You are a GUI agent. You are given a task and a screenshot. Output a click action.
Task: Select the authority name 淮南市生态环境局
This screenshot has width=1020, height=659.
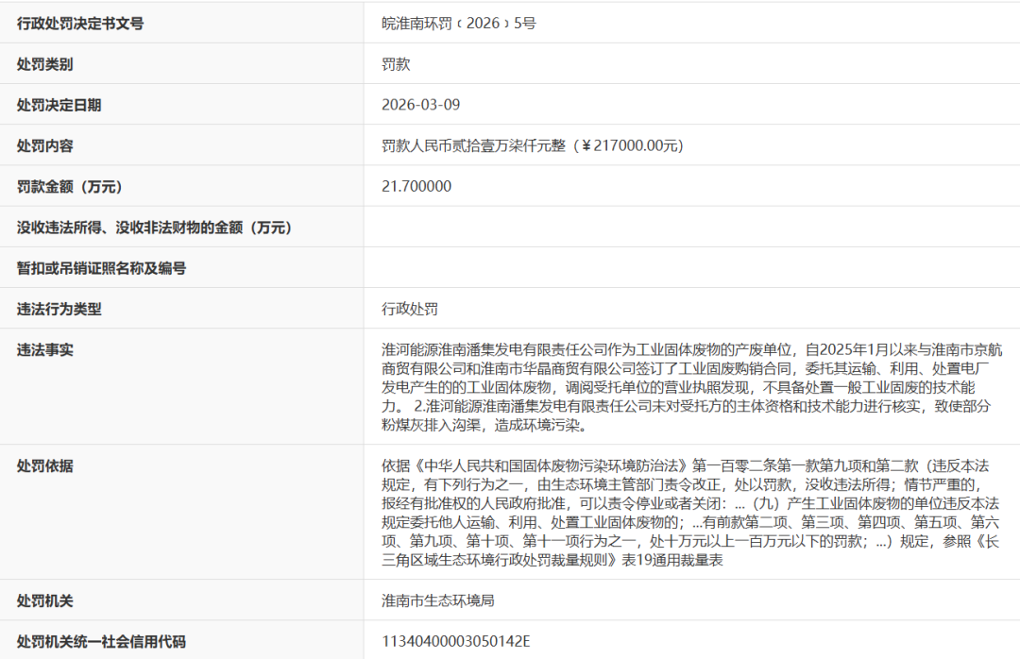point(438,600)
